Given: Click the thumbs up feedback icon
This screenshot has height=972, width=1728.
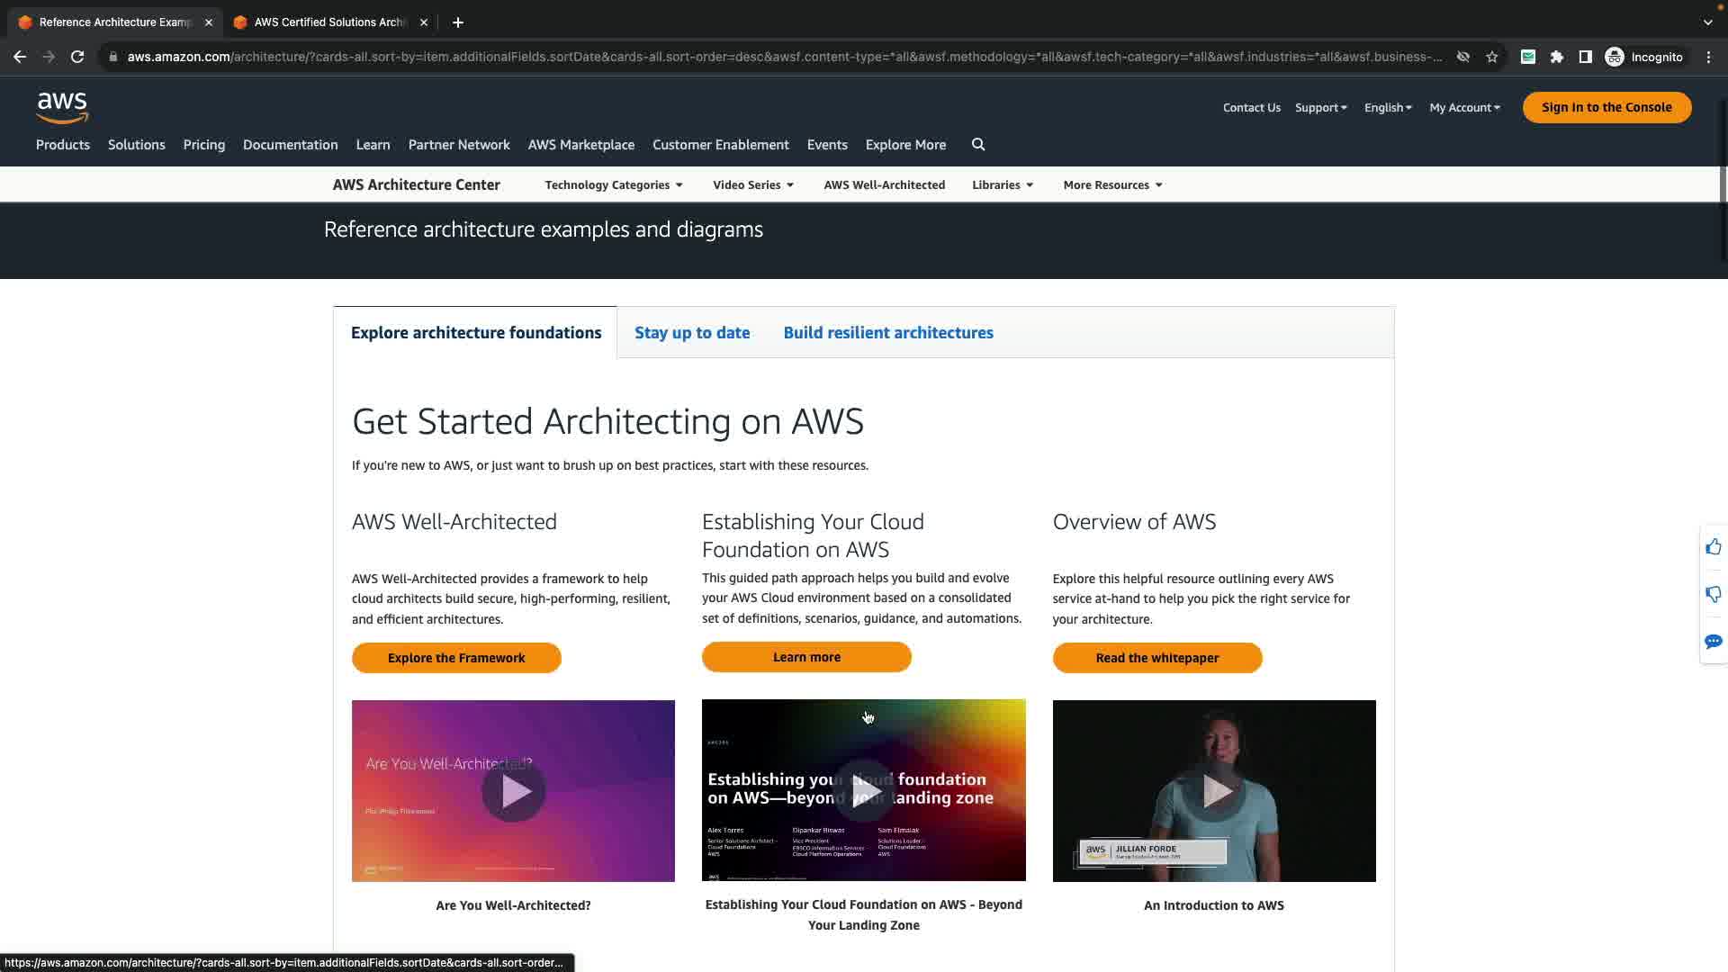Looking at the screenshot, I should click(1713, 547).
